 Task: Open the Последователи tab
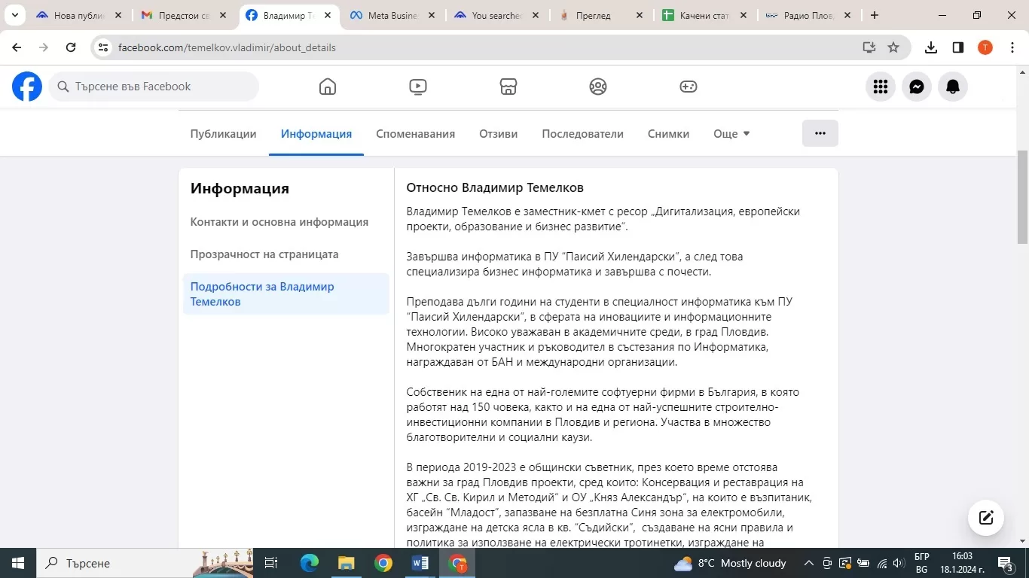pos(582,134)
